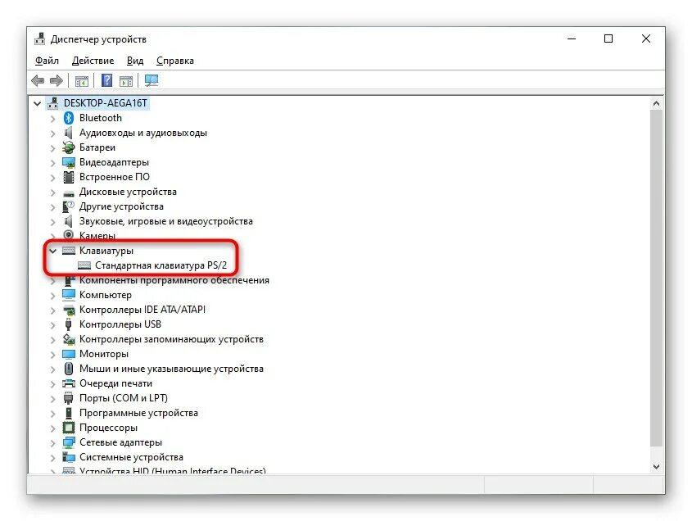Open the Файл menu
This screenshot has height=521, width=692.
[47, 61]
